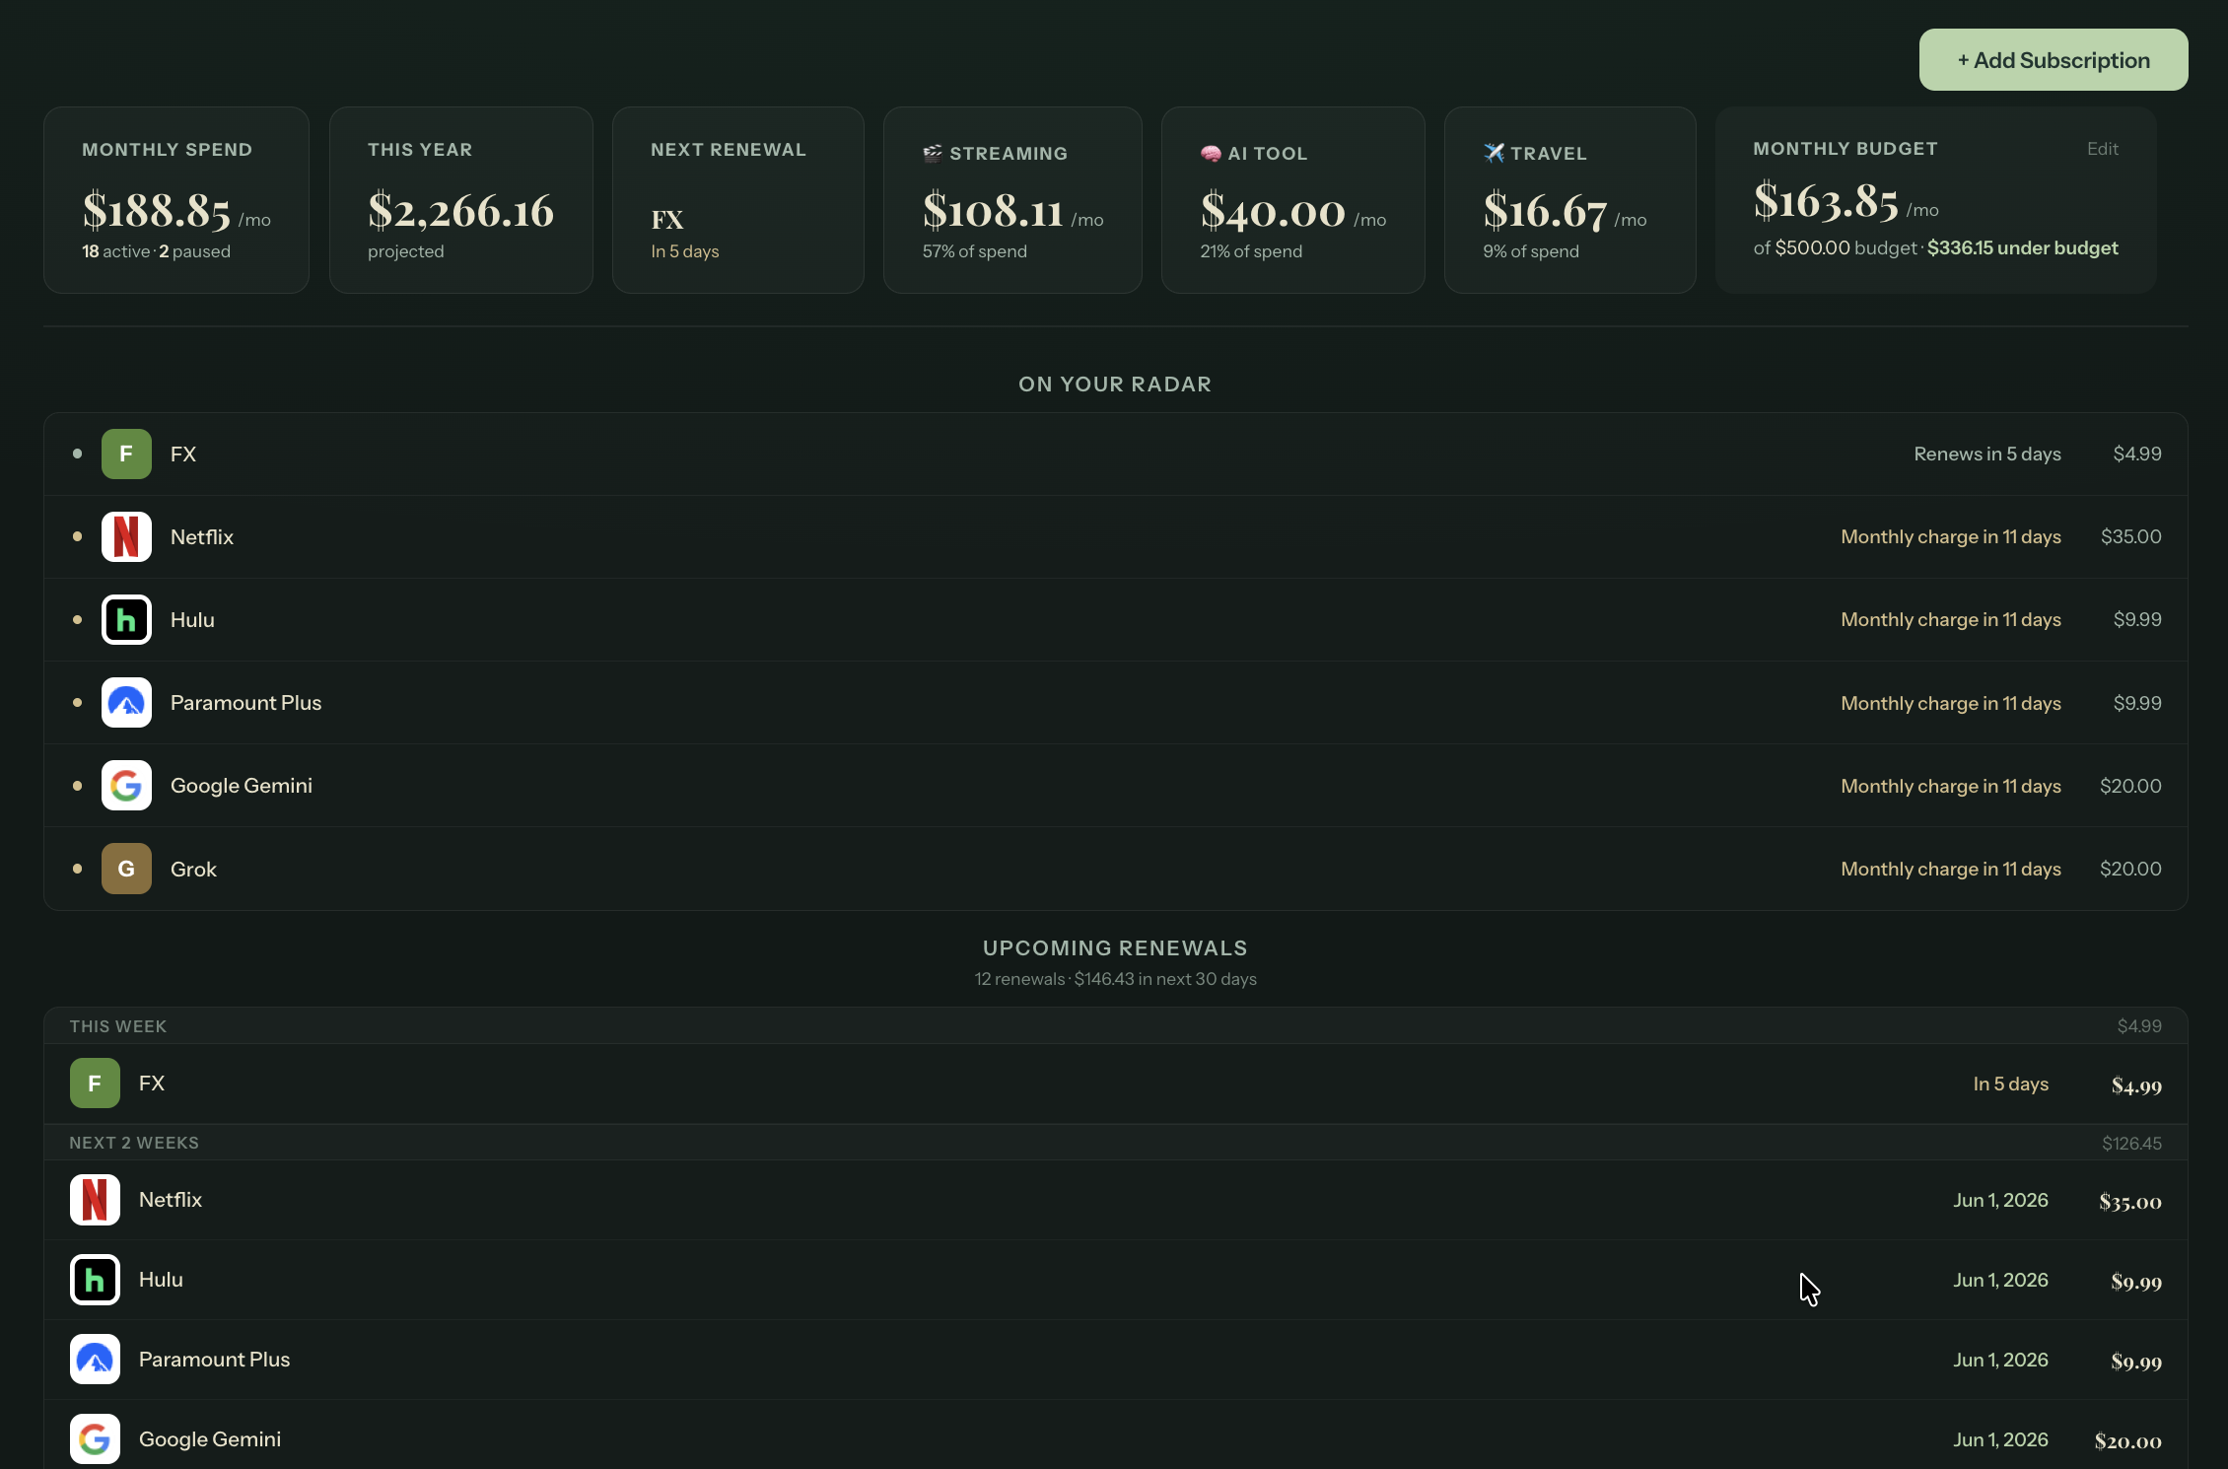Click the Next 2 Weeks group header
The image size is (2228, 1469).
pos(1116,1143)
